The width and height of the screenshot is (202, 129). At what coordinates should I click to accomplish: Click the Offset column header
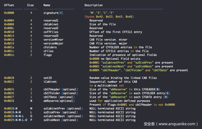pos(9,5)
